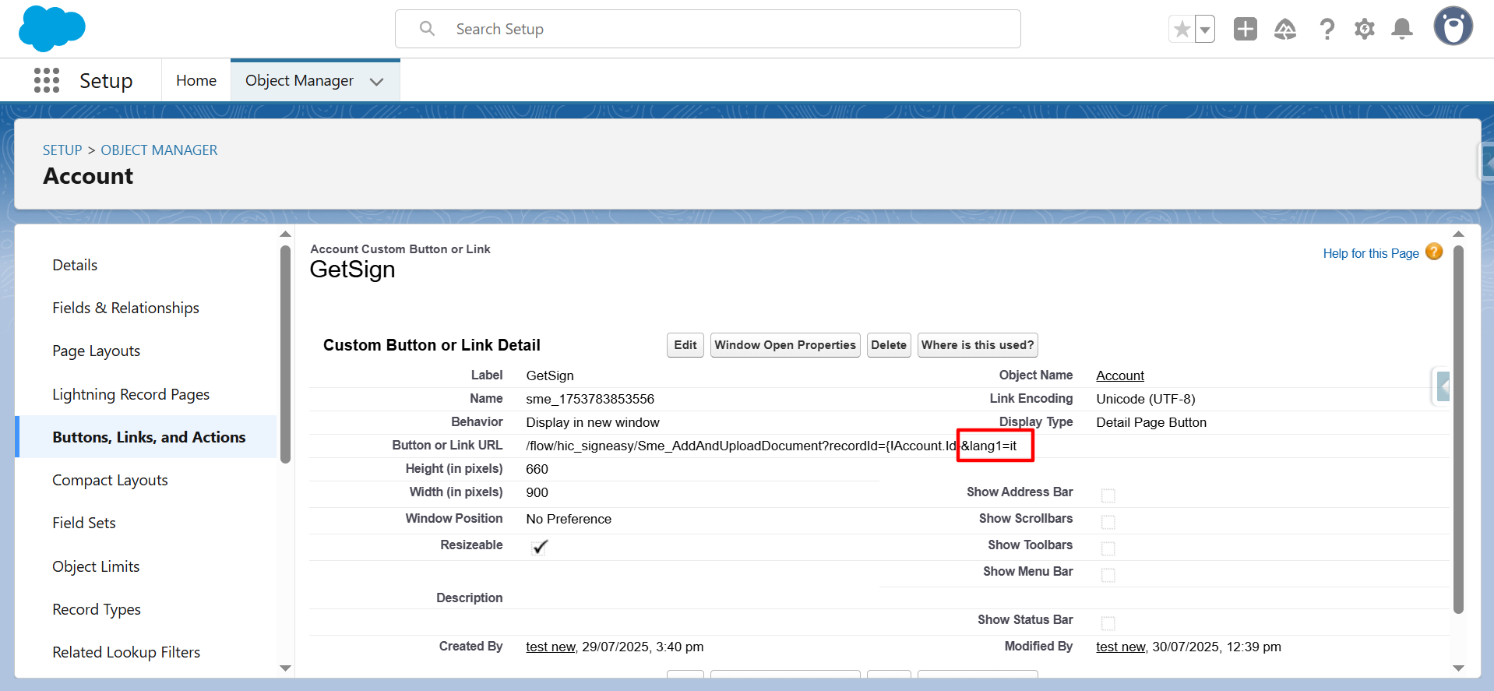Click Window Open Properties button
Screen dimensions: 1494x691
click(785, 345)
